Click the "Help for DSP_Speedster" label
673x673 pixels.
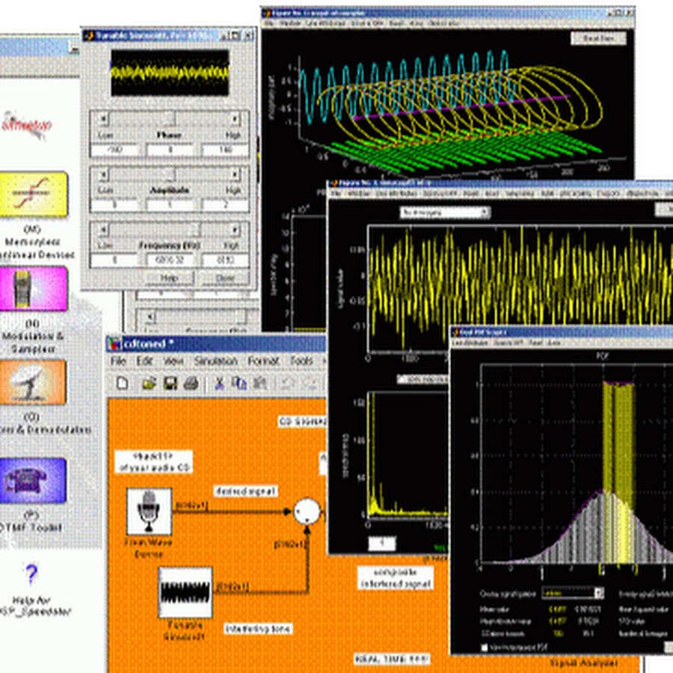34,606
